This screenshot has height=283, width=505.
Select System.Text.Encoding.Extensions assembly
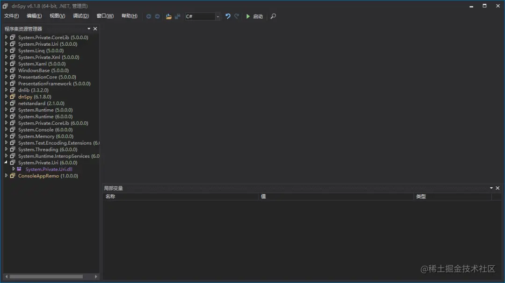58,143
